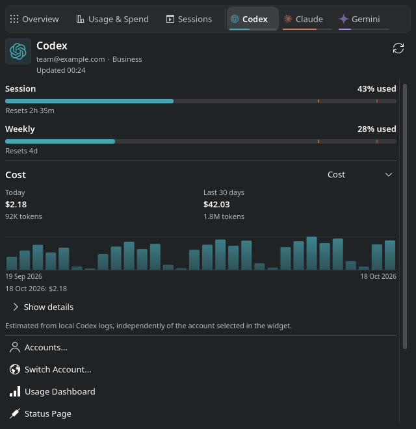Click the 'Resets 2h 35m' text
Image resolution: width=416 pixels, height=429 pixels.
tap(30, 110)
